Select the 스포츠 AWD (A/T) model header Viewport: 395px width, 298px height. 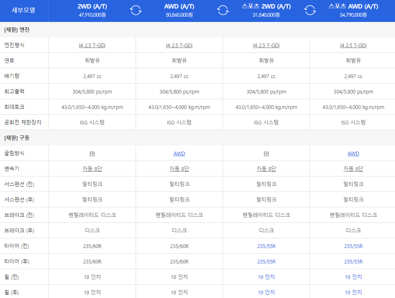353,11
